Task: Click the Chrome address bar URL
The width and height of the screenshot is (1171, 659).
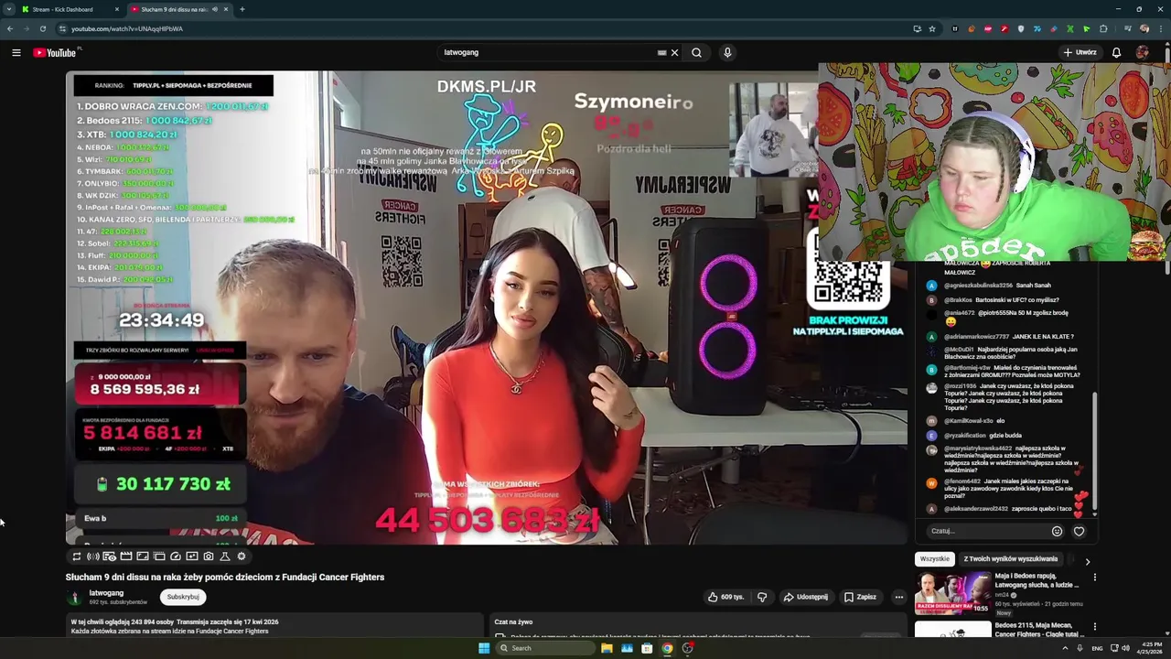Action: point(127,28)
